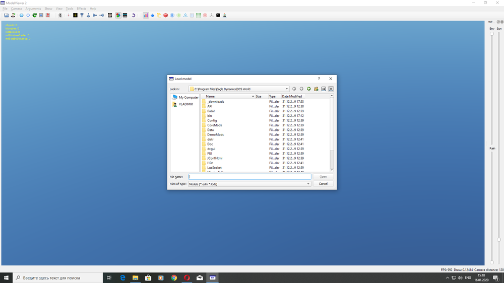Click the blue sphere toolbar icon
The height and width of the screenshot is (283, 504).
22,15
